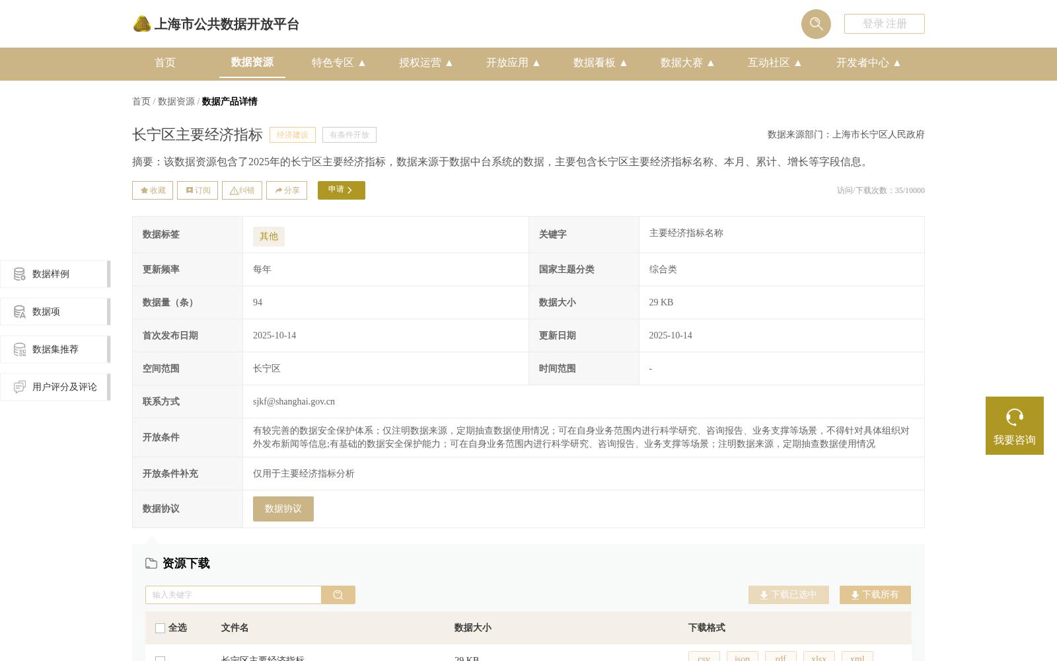Click the 申请 apply button
The image size is (1057, 661).
(342, 190)
